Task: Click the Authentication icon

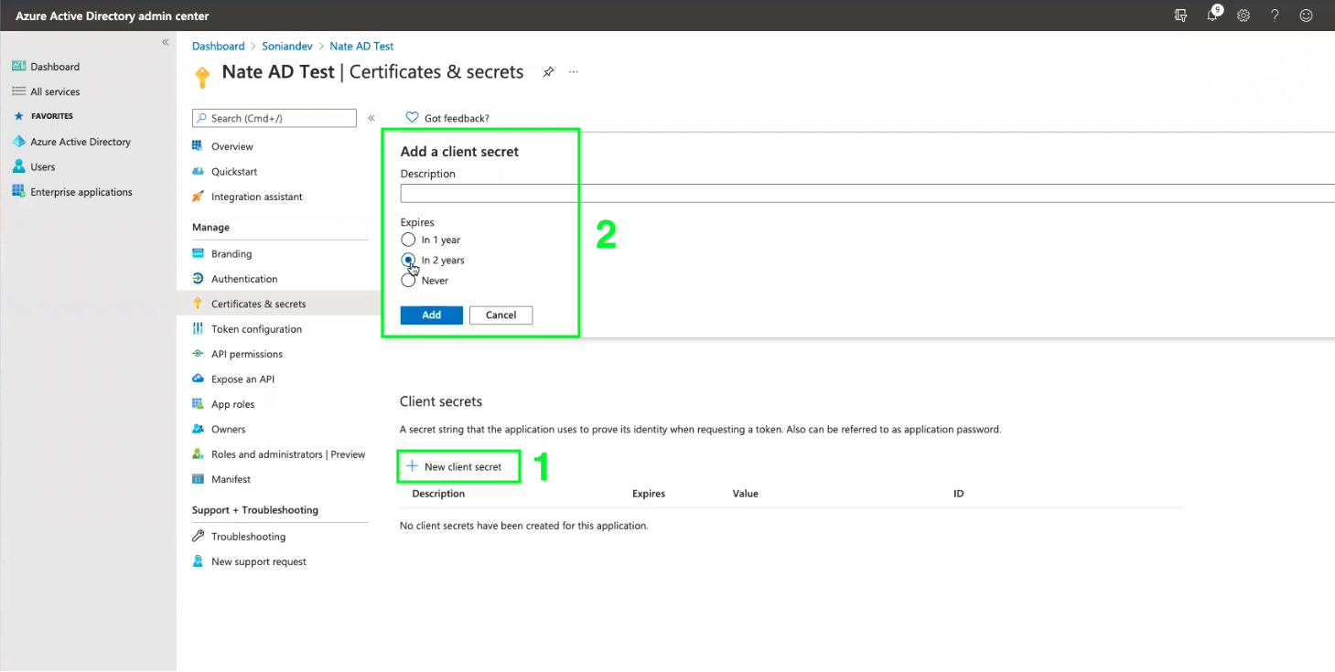Action: 198,279
